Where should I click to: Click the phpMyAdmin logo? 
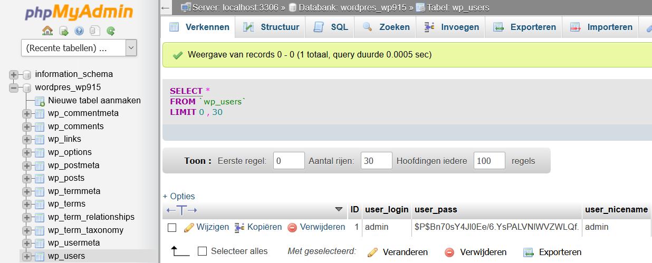[x=79, y=12]
